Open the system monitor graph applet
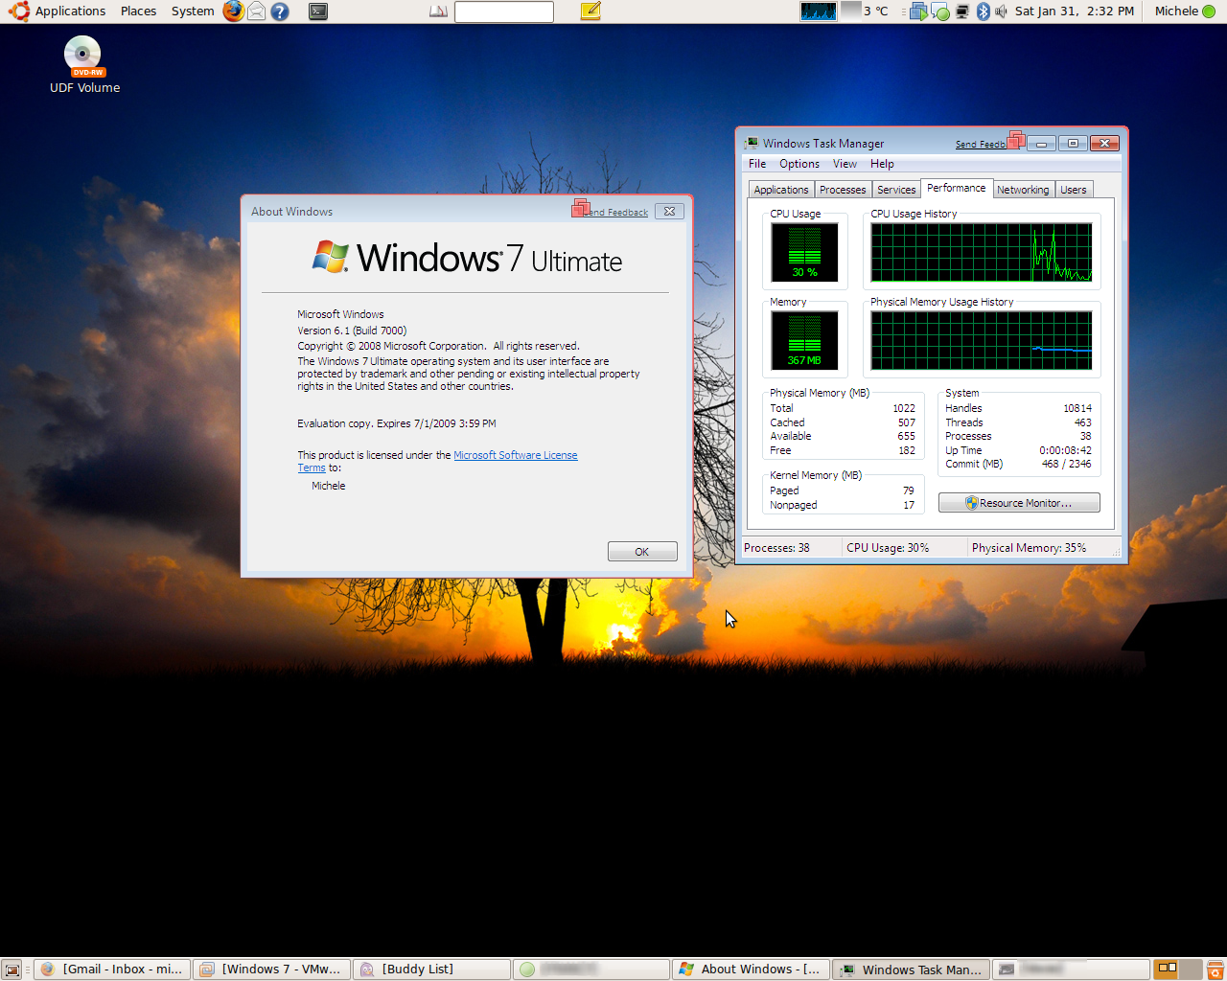 (x=818, y=11)
